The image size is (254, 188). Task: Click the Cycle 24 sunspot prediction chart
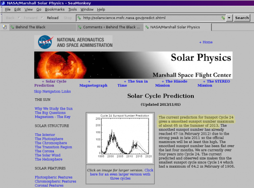tap(120, 138)
